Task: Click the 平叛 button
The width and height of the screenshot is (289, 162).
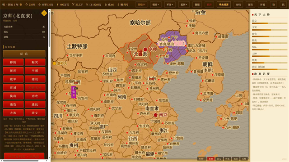Action: 35,71
